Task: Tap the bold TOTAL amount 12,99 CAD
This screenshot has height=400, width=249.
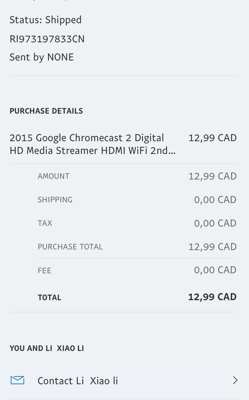Action: pos(212,297)
